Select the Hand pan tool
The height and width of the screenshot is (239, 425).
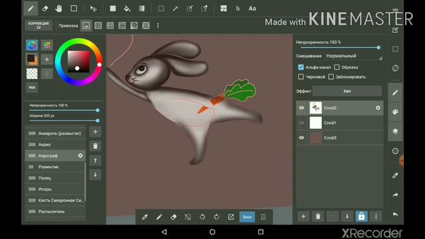(59, 9)
